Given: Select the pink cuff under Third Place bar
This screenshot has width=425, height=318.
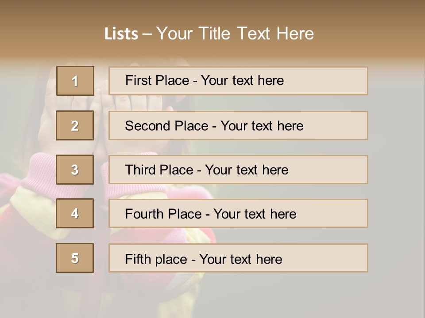Looking at the screenshot, I should coord(135,191).
